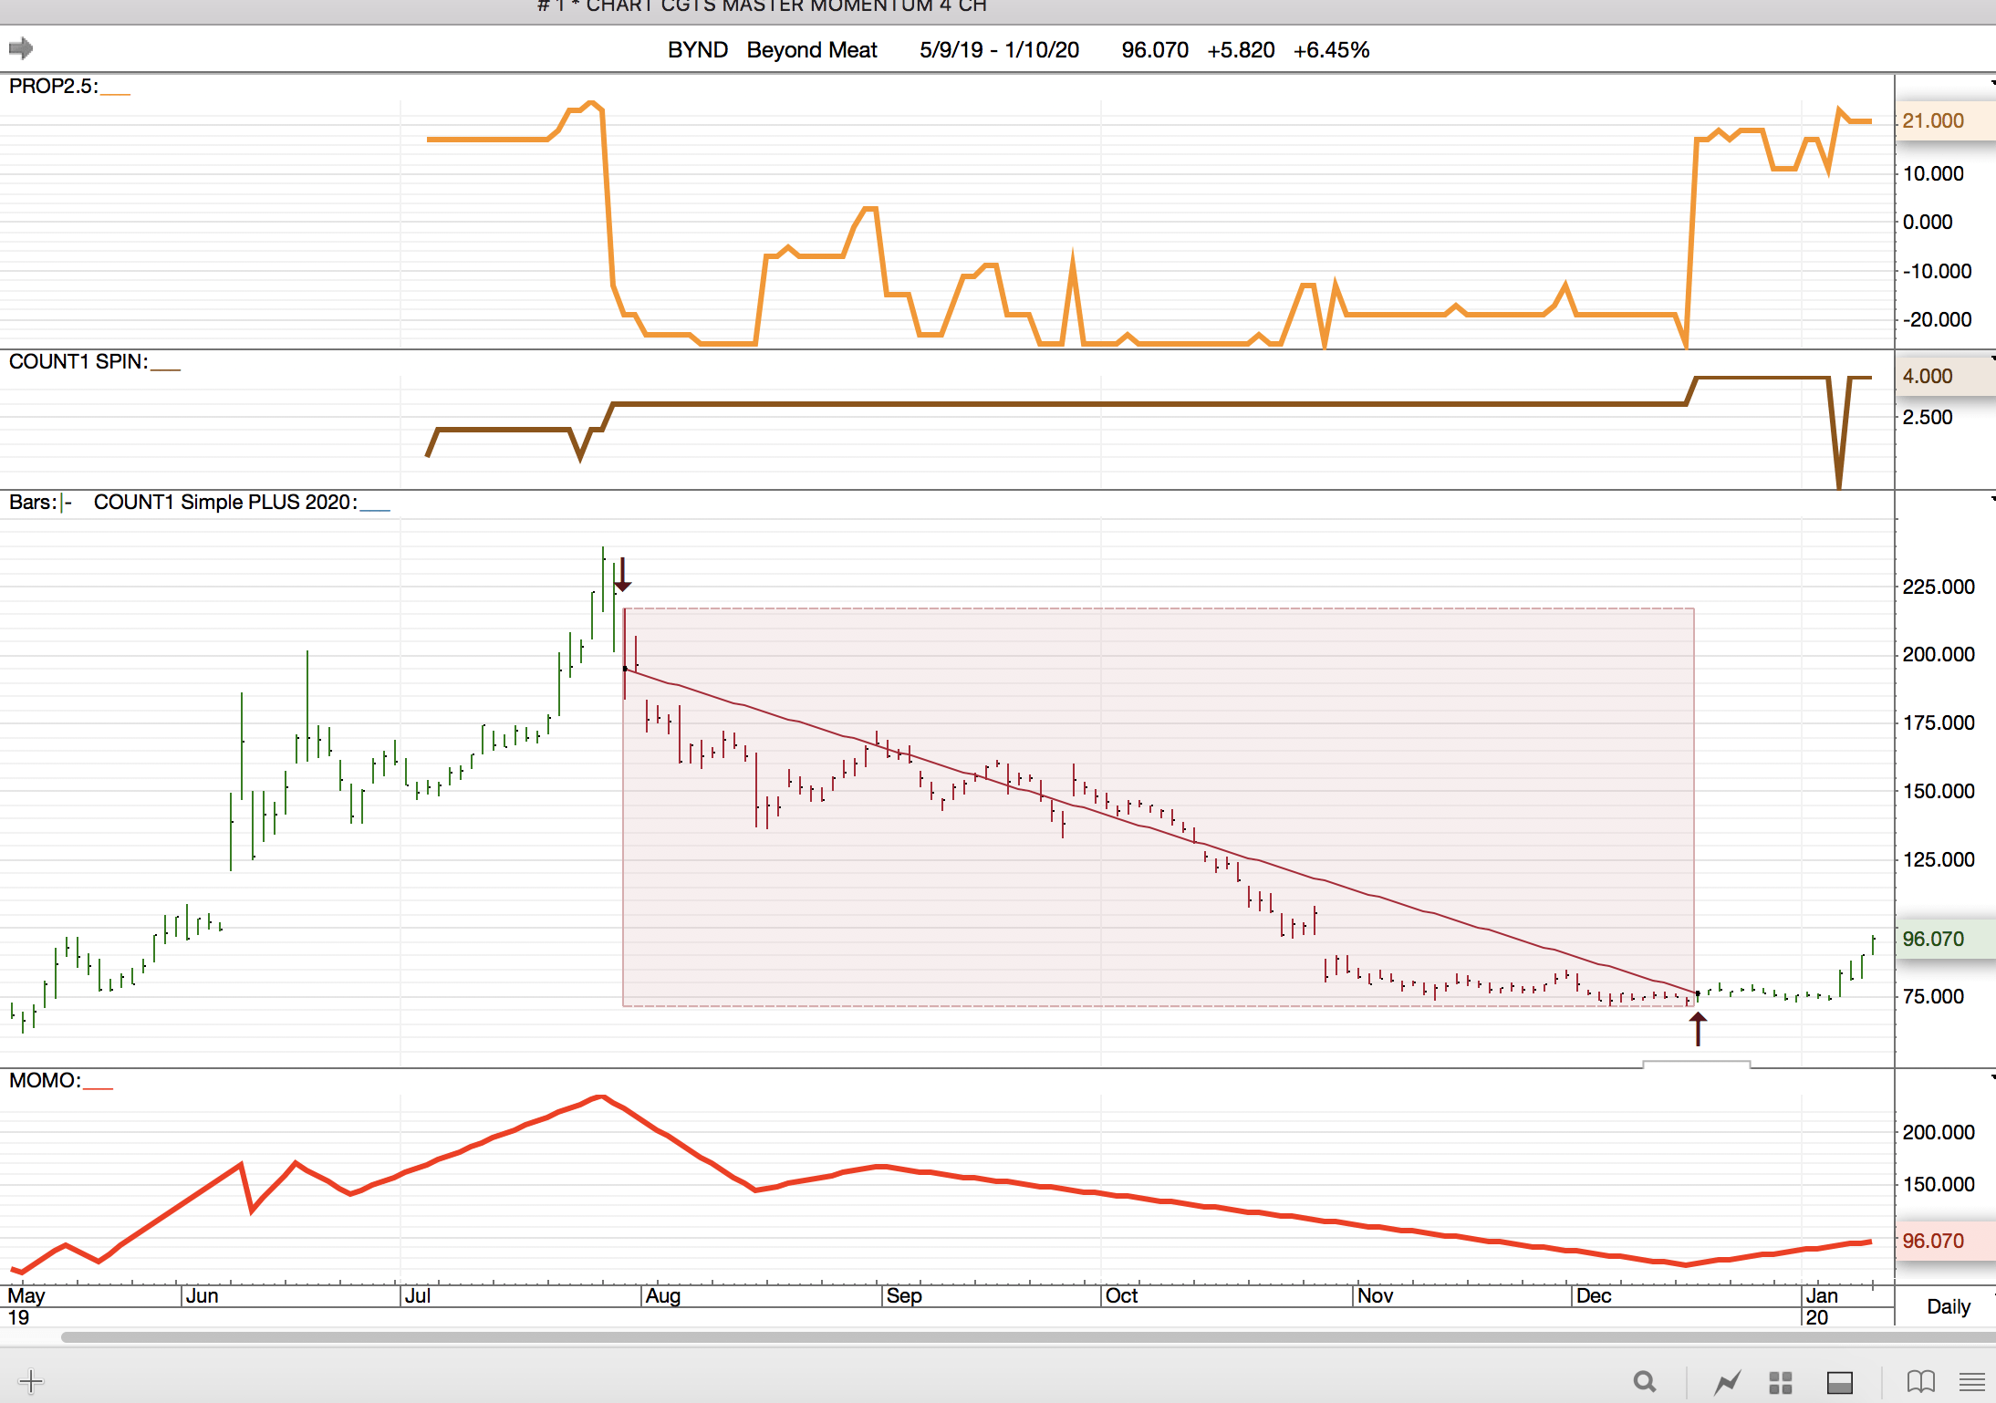Click the plus add icon at bottom left
This screenshot has height=1403, width=1996.
(x=30, y=1381)
